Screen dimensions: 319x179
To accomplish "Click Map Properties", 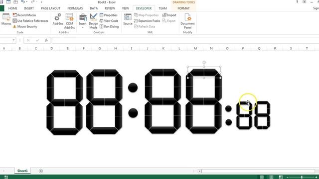I will (x=146, y=15).
